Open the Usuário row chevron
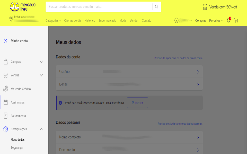The image size is (247, 154). coord(198,72)
